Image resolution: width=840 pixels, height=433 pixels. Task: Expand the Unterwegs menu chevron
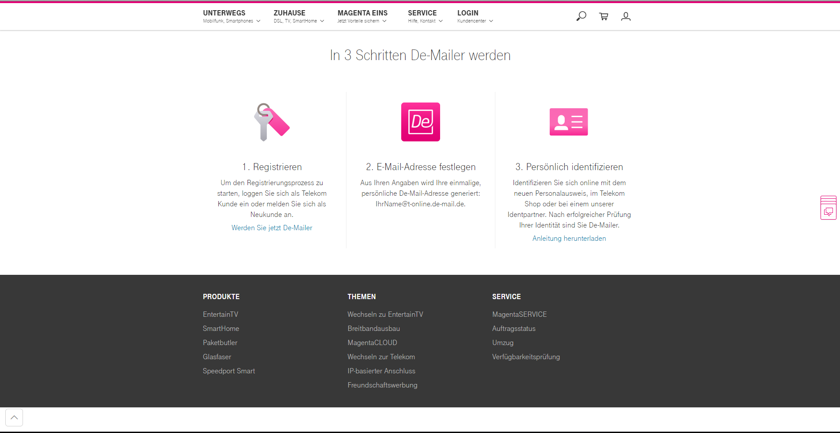tap(258, 21)
